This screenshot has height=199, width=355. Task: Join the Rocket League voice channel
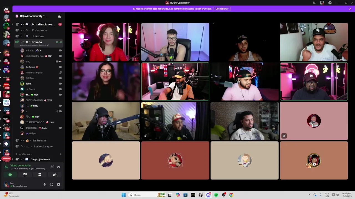(x=39, y=146)
